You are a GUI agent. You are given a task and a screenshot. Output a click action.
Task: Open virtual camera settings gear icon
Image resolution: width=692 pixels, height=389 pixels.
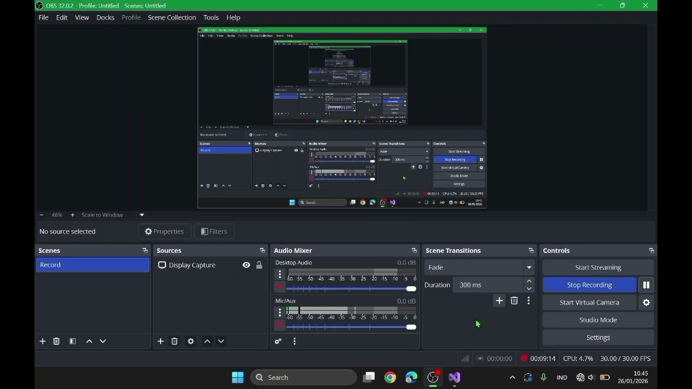pyautogui.click(x=646, y=303)
